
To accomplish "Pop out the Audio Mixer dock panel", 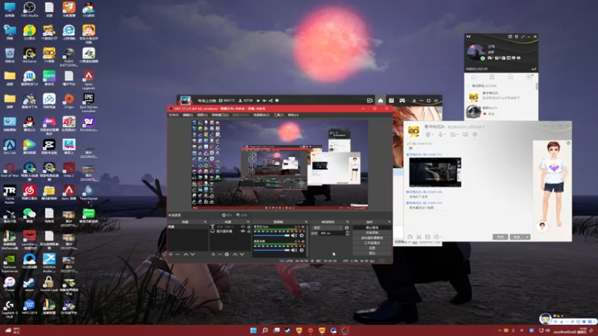I will point(306,222).
